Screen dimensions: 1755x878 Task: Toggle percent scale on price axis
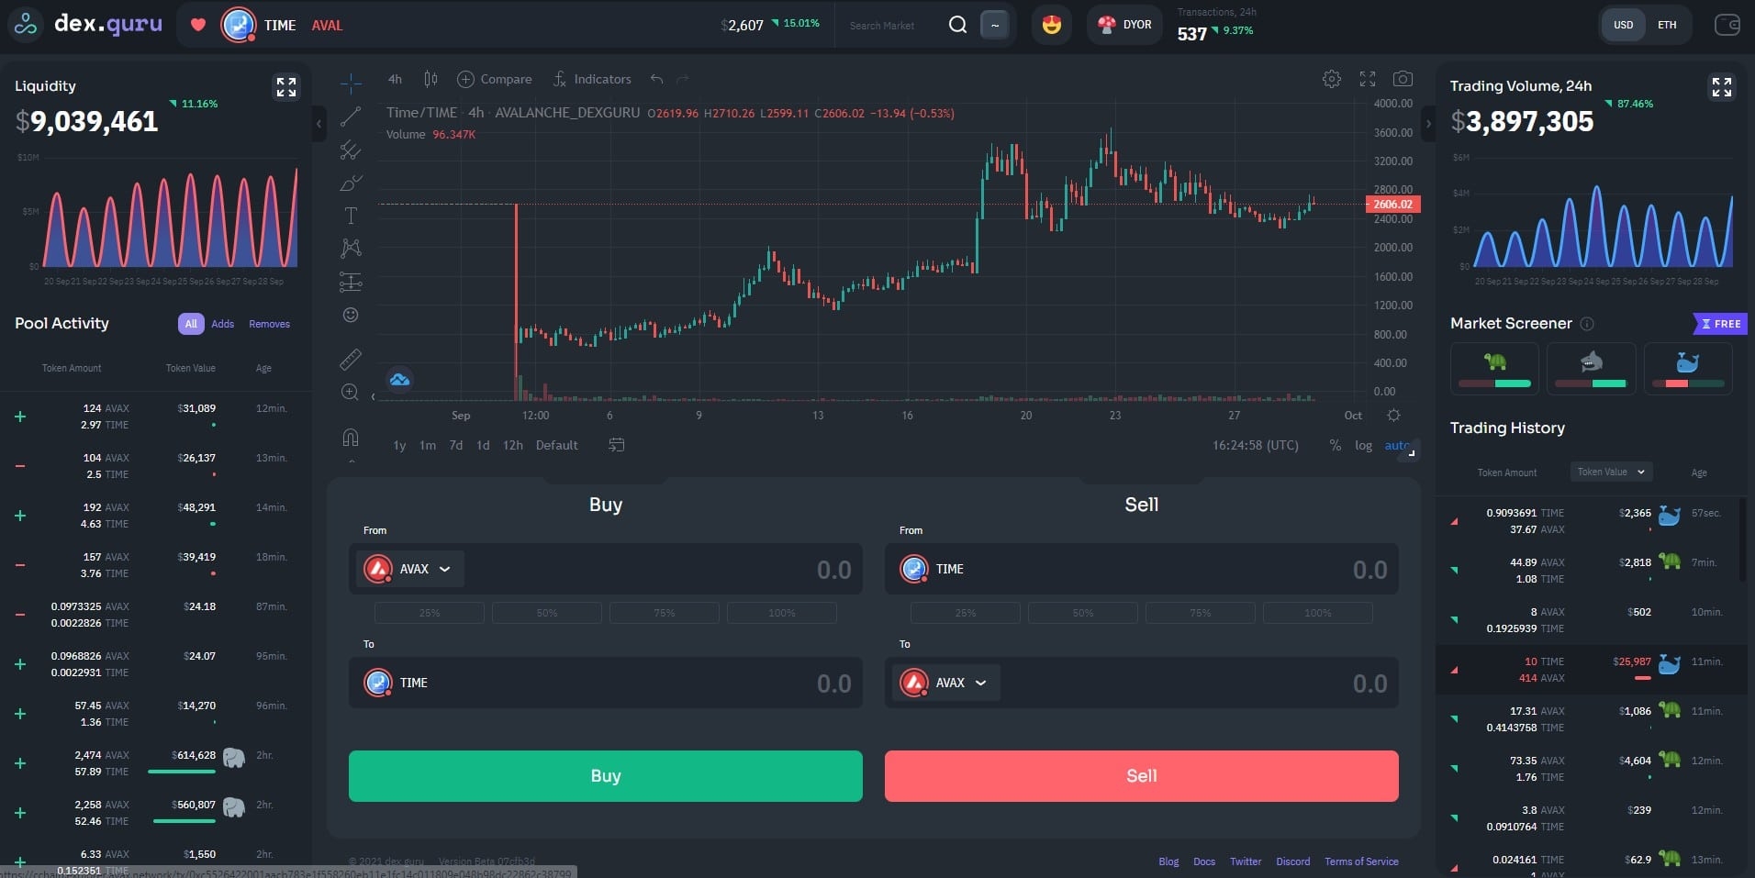coord(1335,445)
